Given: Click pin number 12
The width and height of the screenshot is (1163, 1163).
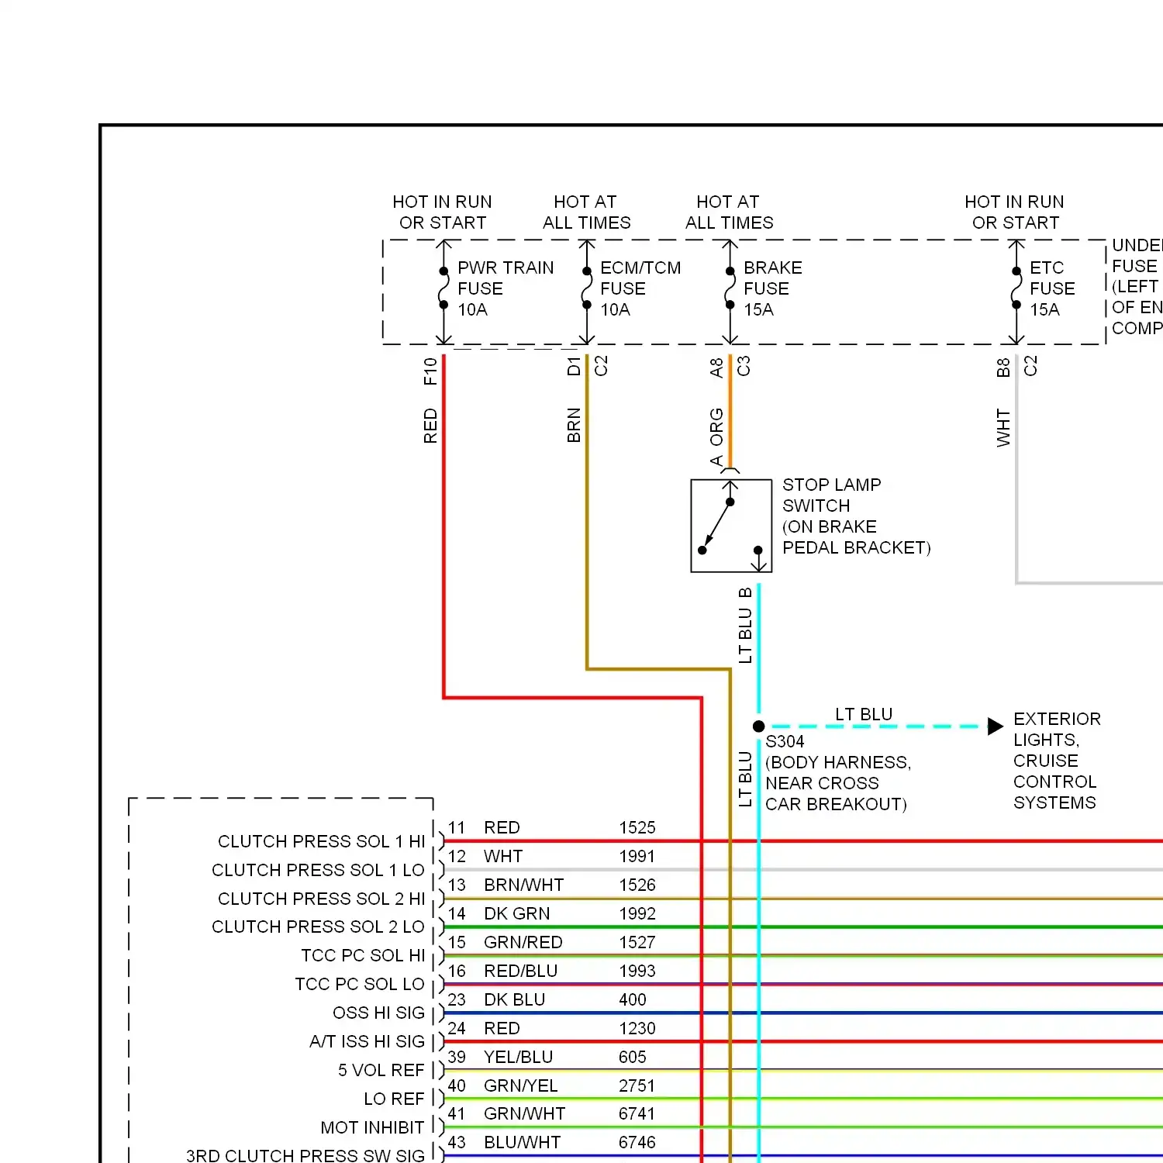Looking at the screenshot, I should 457,856.
